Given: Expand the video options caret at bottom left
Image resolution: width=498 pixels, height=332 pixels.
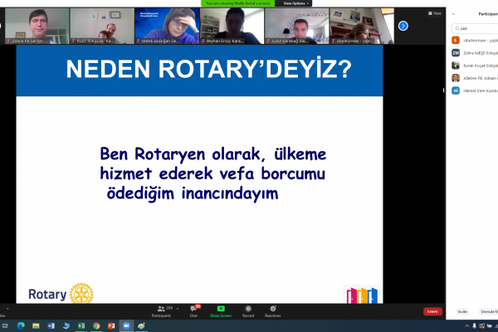Looking at the screenshot, I should tap(7, 309).
